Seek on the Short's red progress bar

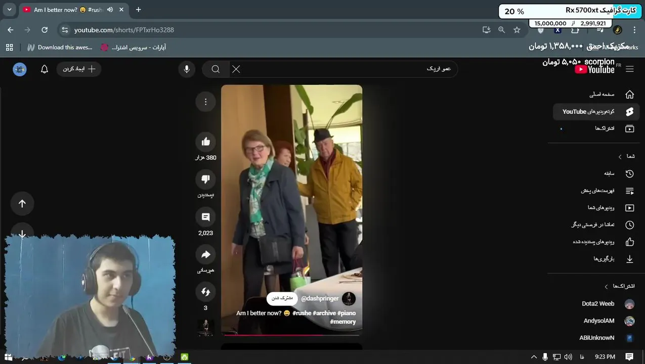point(292,335)
